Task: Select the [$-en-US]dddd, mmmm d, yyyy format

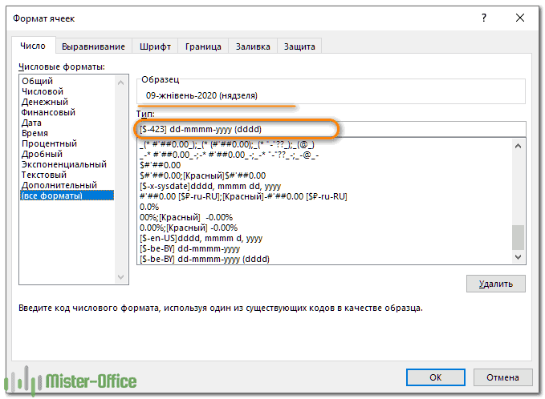Action: tap(201, 238)
